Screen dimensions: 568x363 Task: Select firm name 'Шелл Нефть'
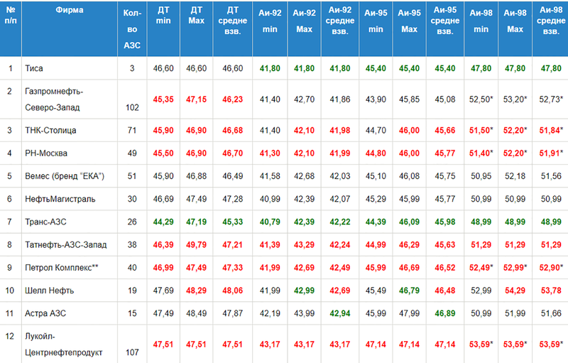tap(49, 291)
